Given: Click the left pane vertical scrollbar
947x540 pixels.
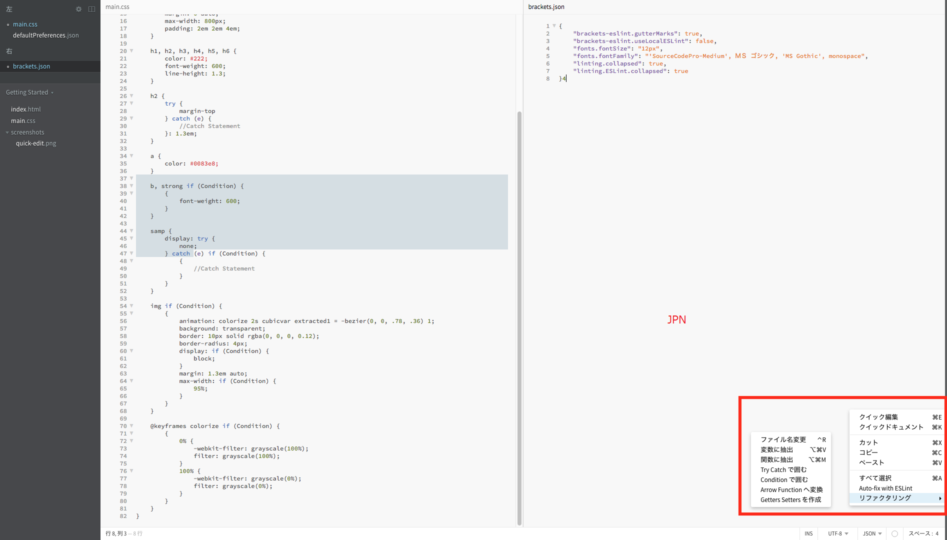Looking at the screenshot, I should click(x=519, y=318).
